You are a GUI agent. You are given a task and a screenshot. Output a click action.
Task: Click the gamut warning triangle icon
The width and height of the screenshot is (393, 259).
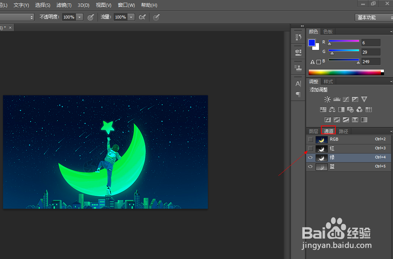click(x=312, y=62)
